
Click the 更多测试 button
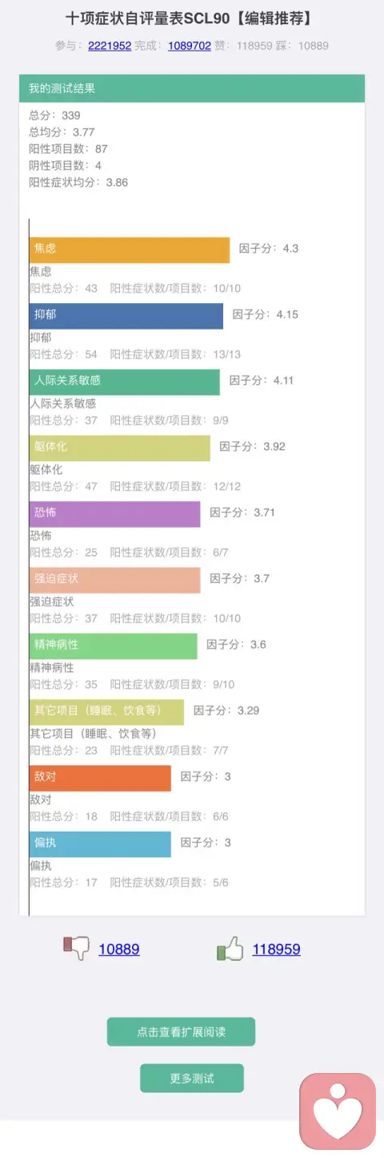[192, 1079]
